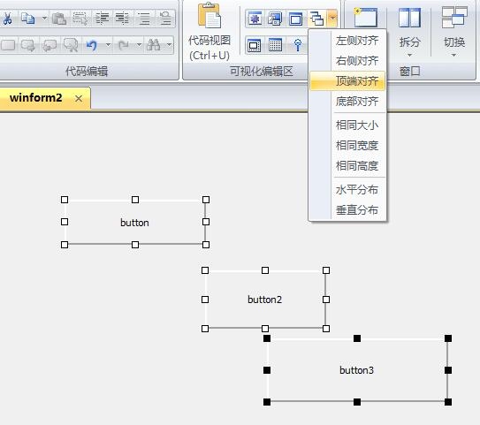Screen dimensions: 480x425
Task: Select the button2 control on form
Action: coord(265,300)
